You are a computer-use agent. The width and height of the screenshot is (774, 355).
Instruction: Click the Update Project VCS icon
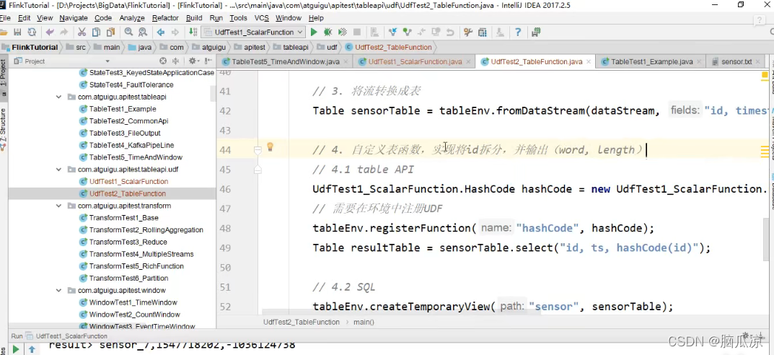click(393, 32)
